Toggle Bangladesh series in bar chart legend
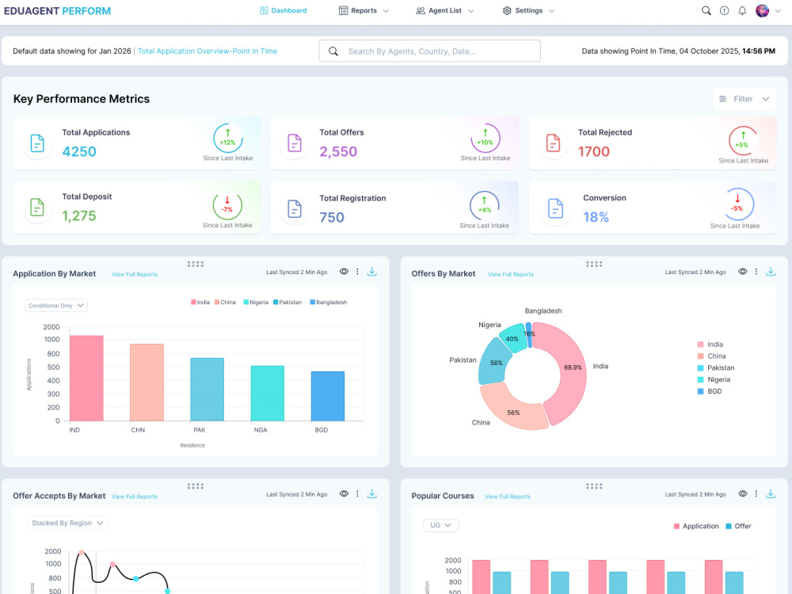 [x=329, y=303]
